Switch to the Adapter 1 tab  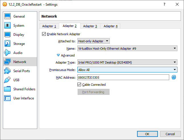pyautogui.click(x=49, y=26)
